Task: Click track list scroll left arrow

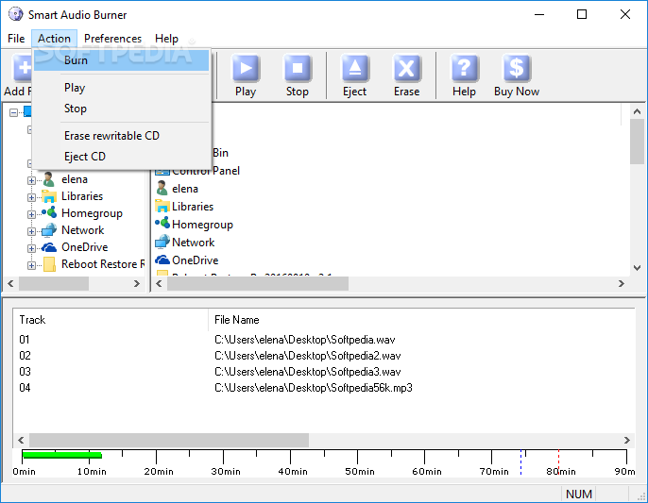Action: (21, 440)
